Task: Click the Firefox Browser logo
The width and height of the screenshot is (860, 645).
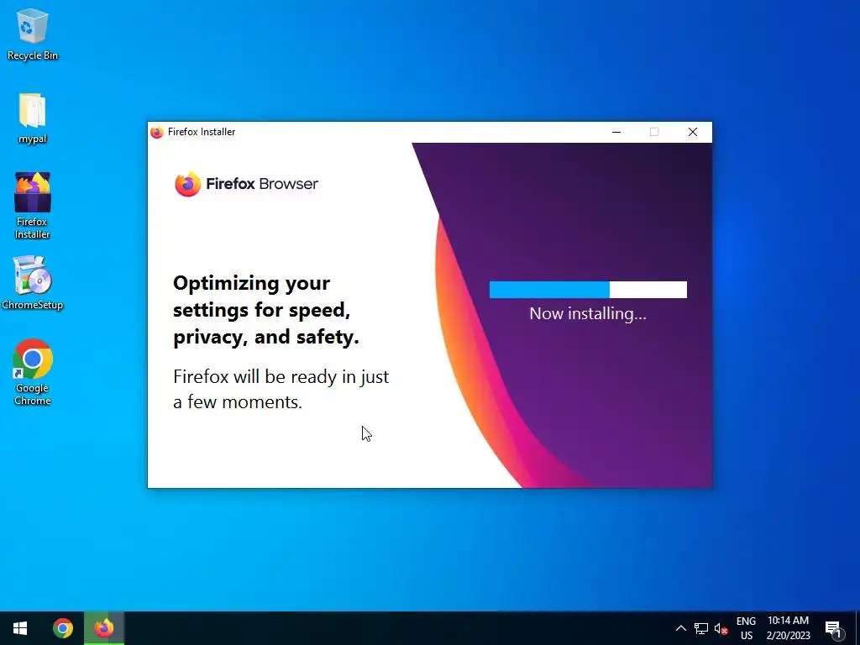Action: (246, 184)
